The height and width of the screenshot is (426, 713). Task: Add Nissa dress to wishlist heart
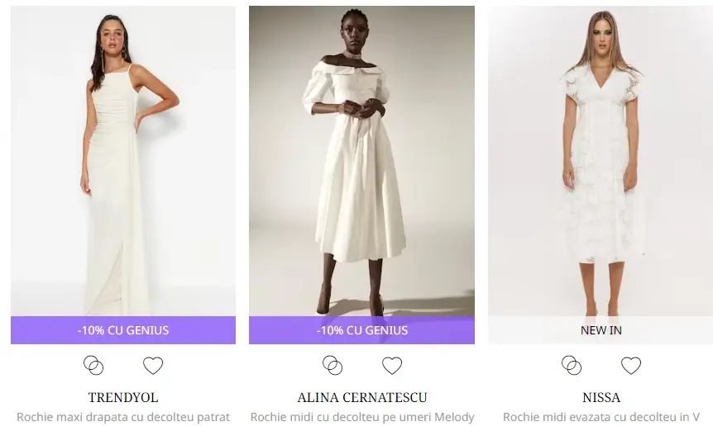[630, 365]
